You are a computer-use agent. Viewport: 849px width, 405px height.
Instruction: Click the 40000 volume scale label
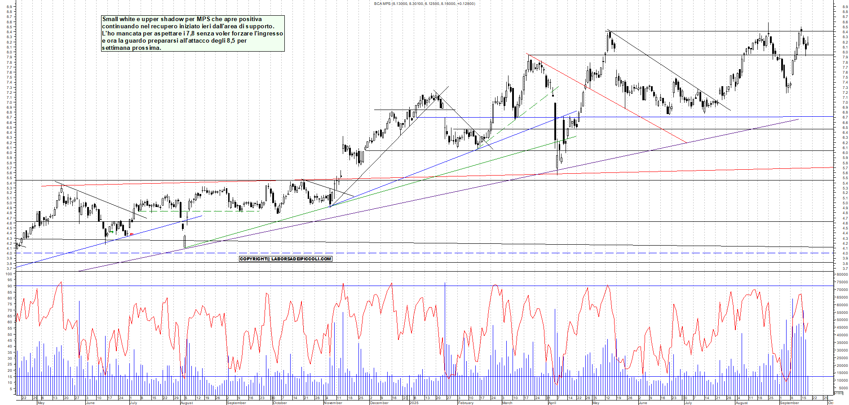click(842, 335)
